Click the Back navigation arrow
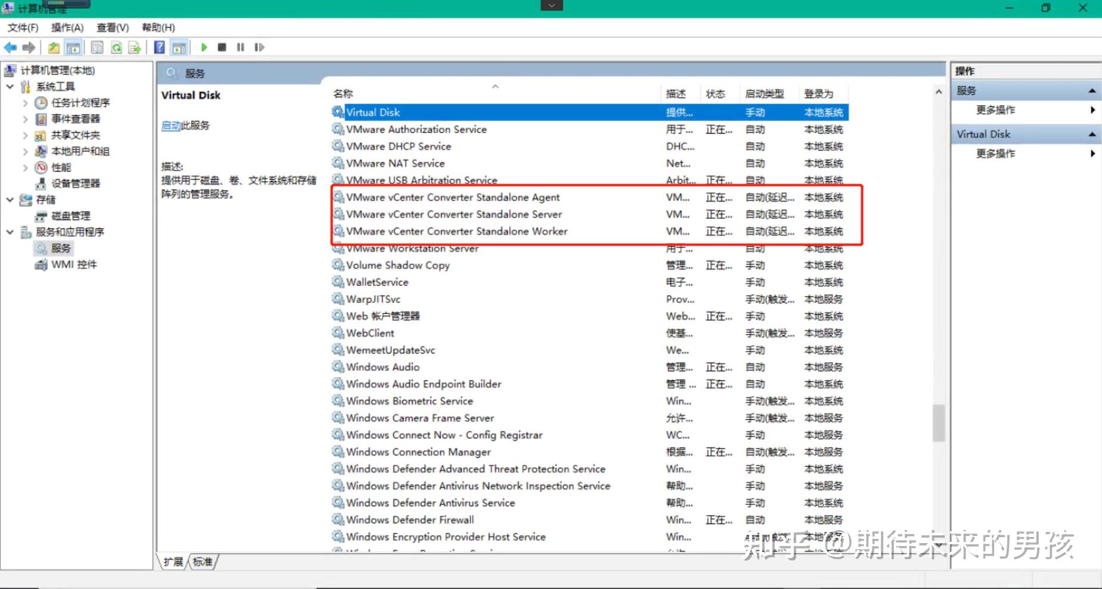This screenshot has width=1102, height=589. pos(10,47)
